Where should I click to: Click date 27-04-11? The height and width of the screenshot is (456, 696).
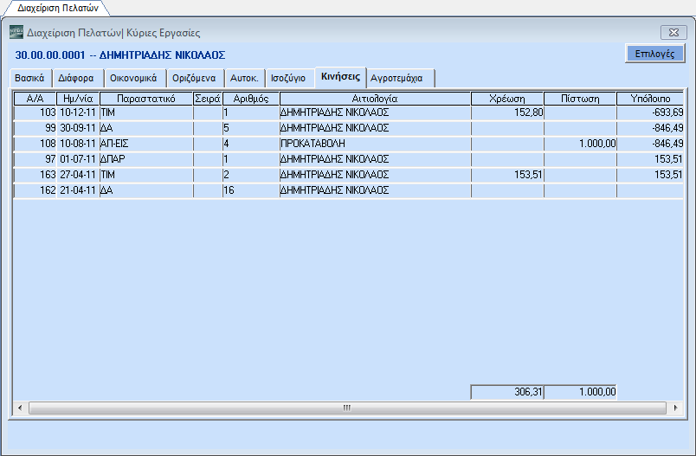coord(78,175)
